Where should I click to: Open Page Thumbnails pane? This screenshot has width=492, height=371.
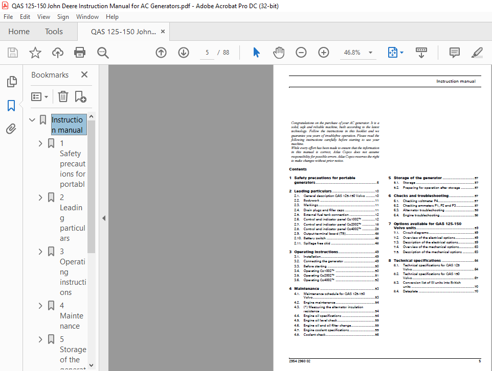coord(12,82)
